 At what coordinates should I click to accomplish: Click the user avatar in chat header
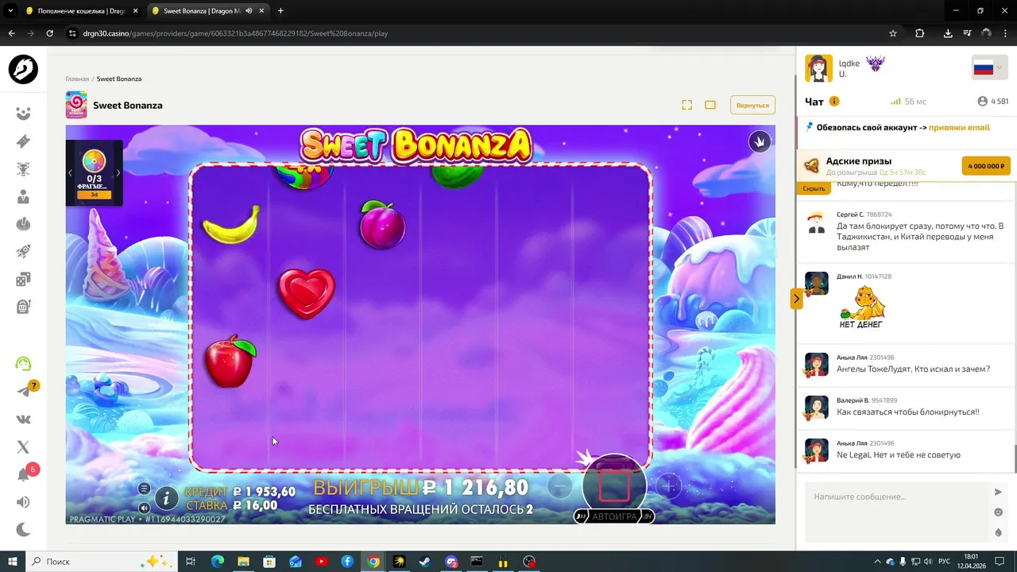point(818,69)
